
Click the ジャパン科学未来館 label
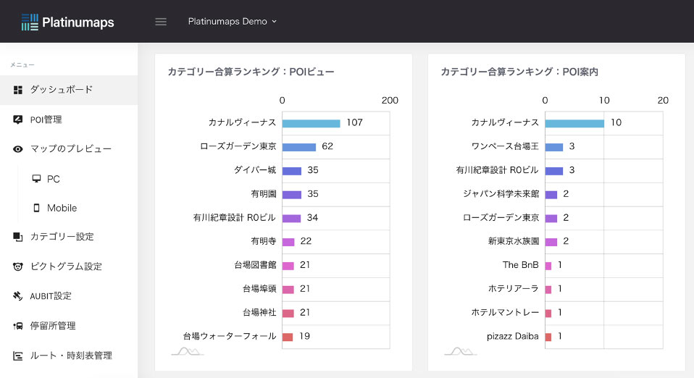(501, 194)
